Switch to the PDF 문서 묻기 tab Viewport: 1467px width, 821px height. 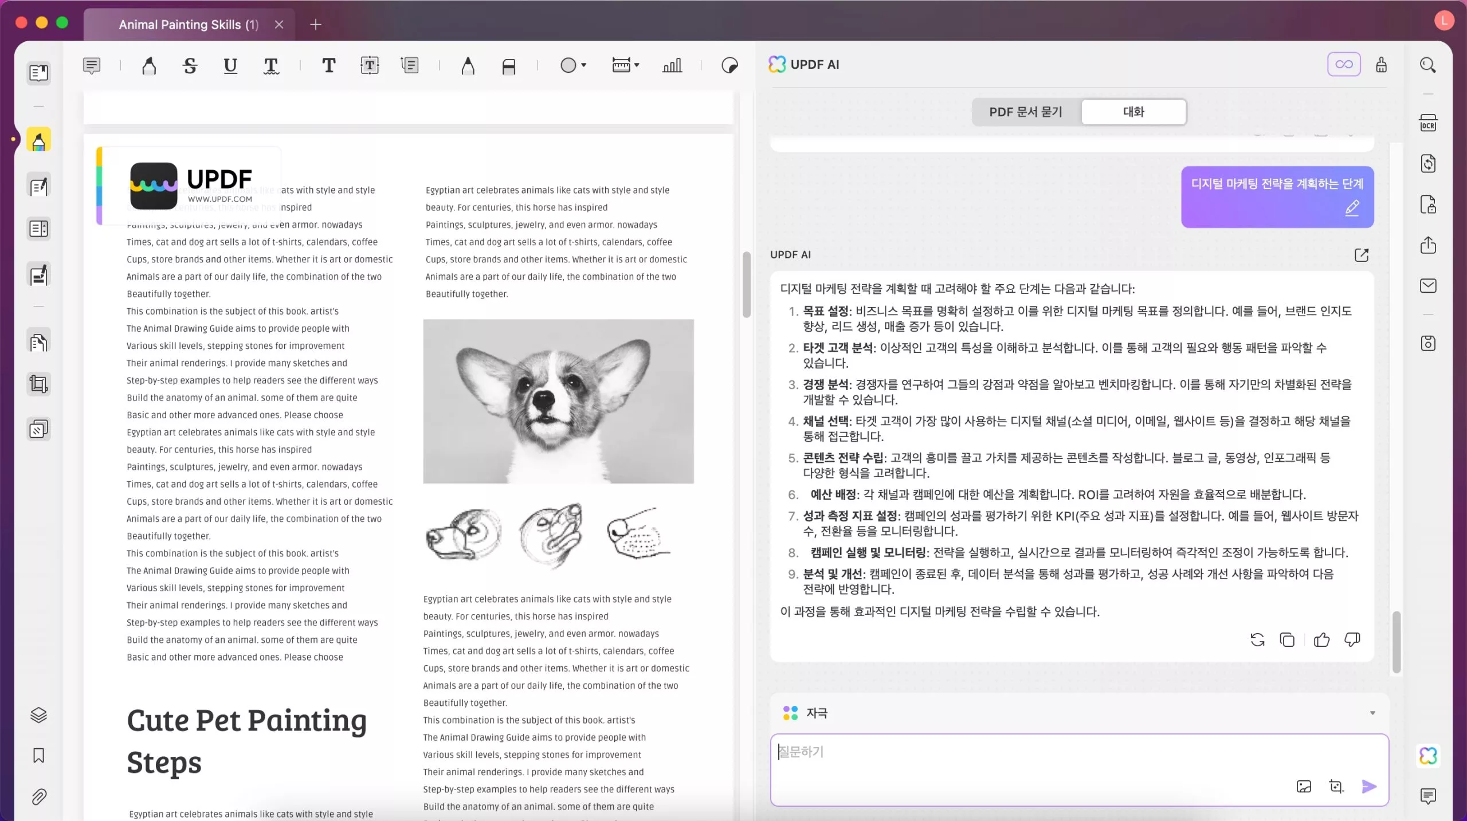[x=1026, y=112]
